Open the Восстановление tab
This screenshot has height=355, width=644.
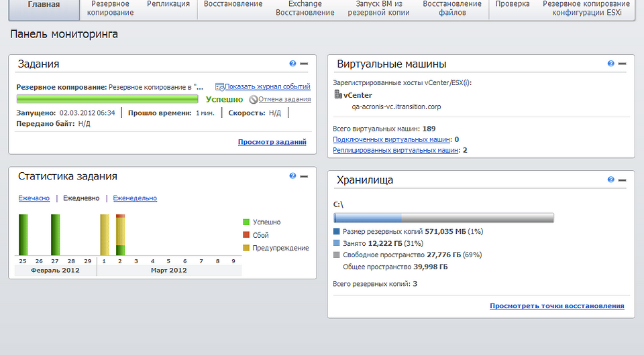[x=233, y=4]
